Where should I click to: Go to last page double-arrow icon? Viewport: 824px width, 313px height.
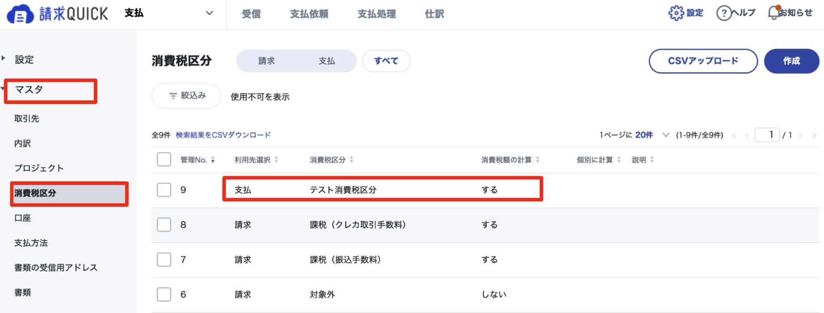click(814, 135)
